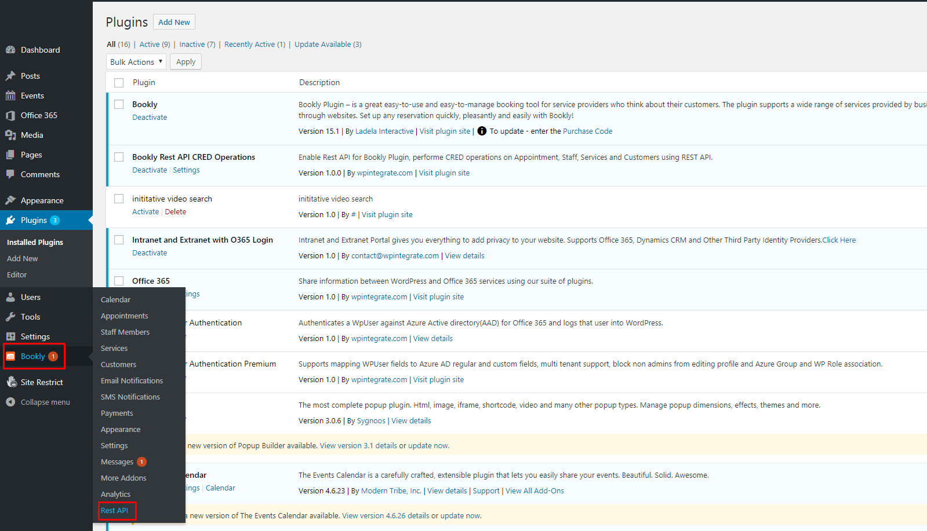Click the Media library icon
This screenshot has width=927, height=531.
coord(10,135)
